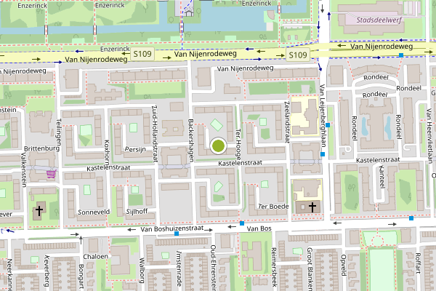Click the right S109 route shield near Van Leijenberghlaan
436x291 pixels.
click(x=298, y=55)
